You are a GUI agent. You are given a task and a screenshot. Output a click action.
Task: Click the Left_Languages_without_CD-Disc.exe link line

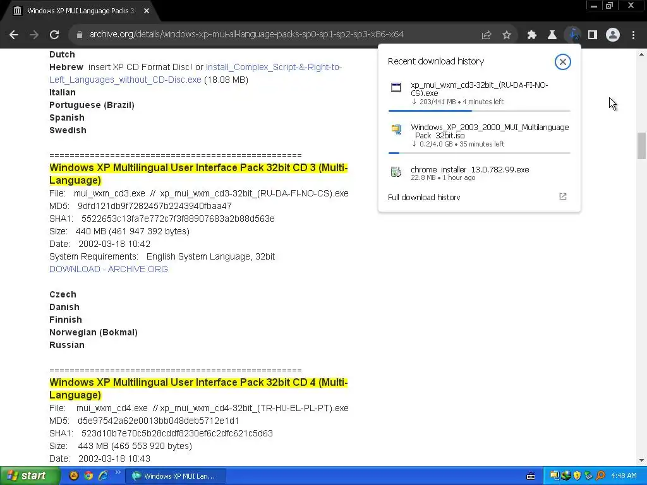(125, 80)
